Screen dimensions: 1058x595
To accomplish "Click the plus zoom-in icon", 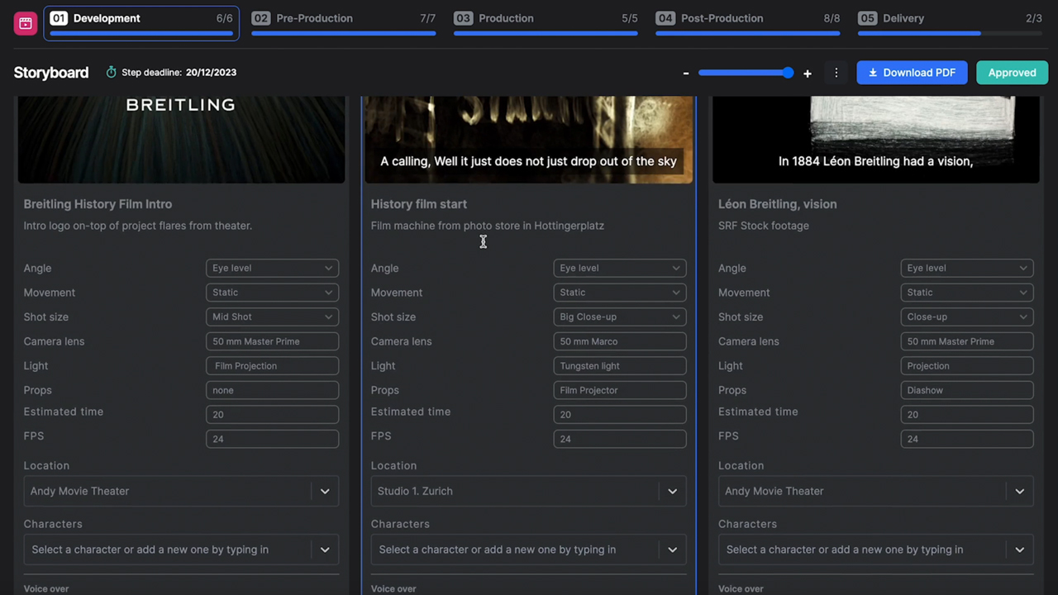I will pyautogui.click(x=808, y=73).
